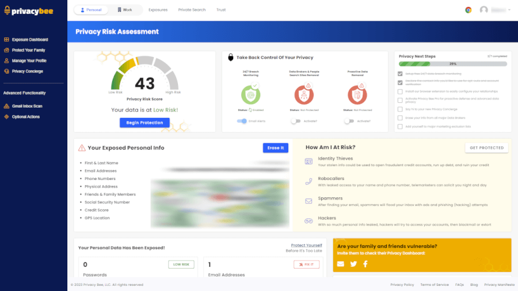Click Protect Your Family sidebar icon

click(x=6, y=50)
